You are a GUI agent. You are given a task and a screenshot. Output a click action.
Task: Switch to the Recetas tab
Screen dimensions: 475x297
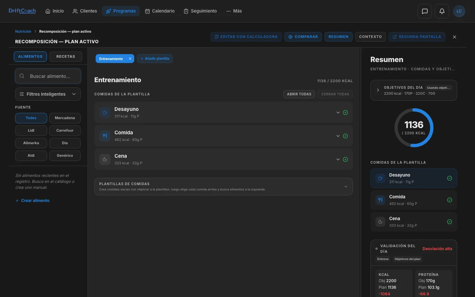coord(66,57)
